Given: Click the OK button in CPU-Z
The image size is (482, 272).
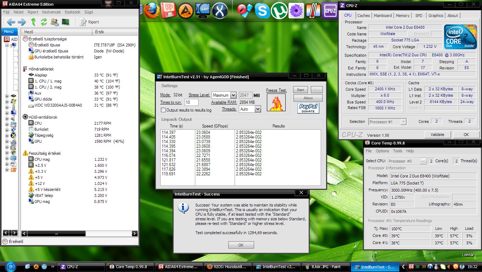Looking at the screenshot, I should [466, 135].
